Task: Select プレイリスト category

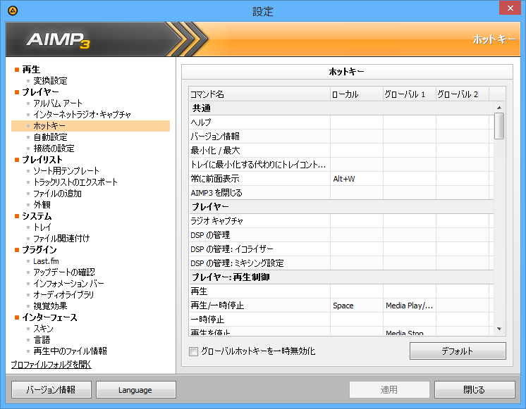Action: pyautogui.click(x=42, y=160)
